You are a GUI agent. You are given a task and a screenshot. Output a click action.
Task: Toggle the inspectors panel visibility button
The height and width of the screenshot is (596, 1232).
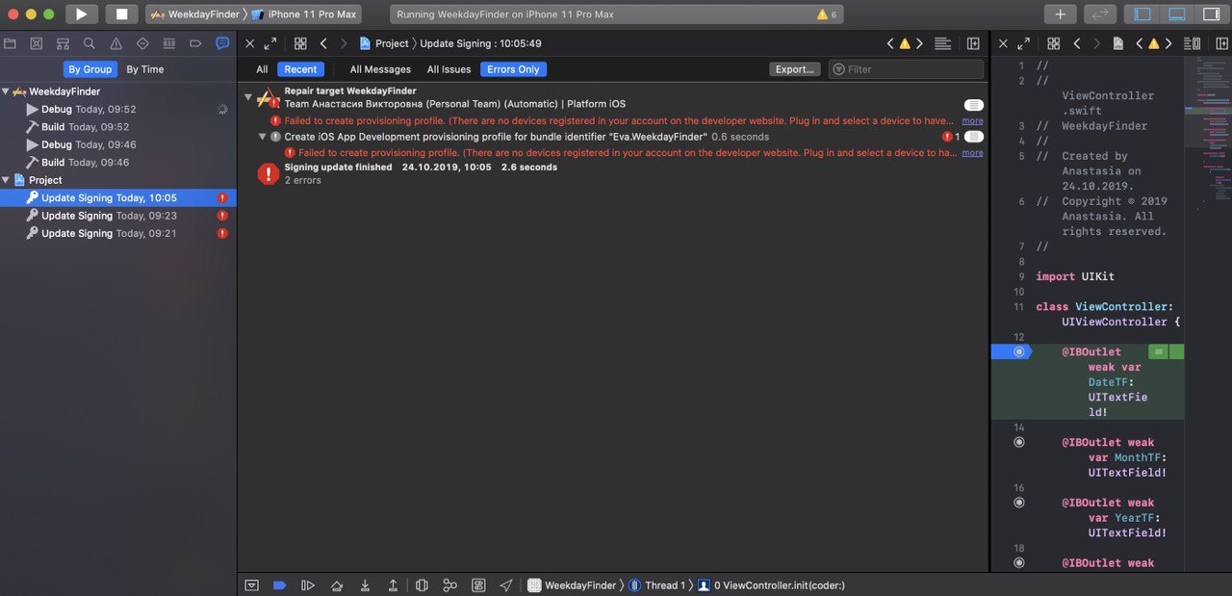coord(1210,14)
